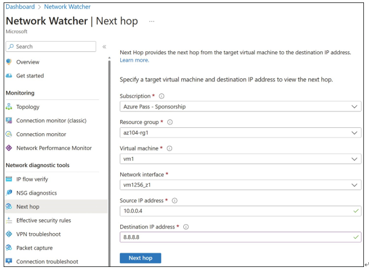The image size is (370, 270).
Task: Expand the Virtual machine dropdown vm1
Action: (x=240, y=159)
